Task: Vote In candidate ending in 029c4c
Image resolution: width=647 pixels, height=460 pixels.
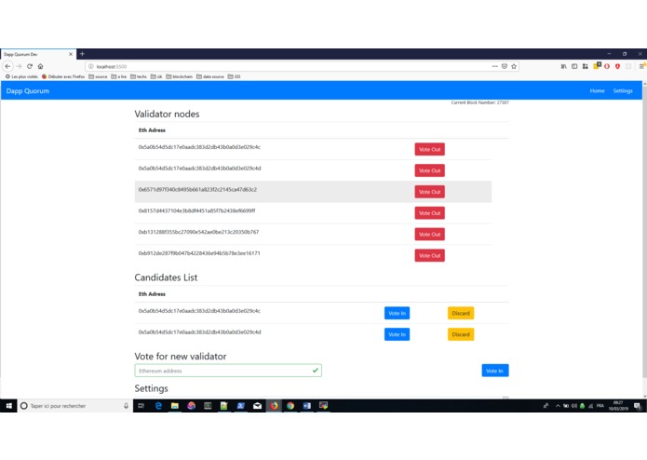Action: click(x=397, y=313)
